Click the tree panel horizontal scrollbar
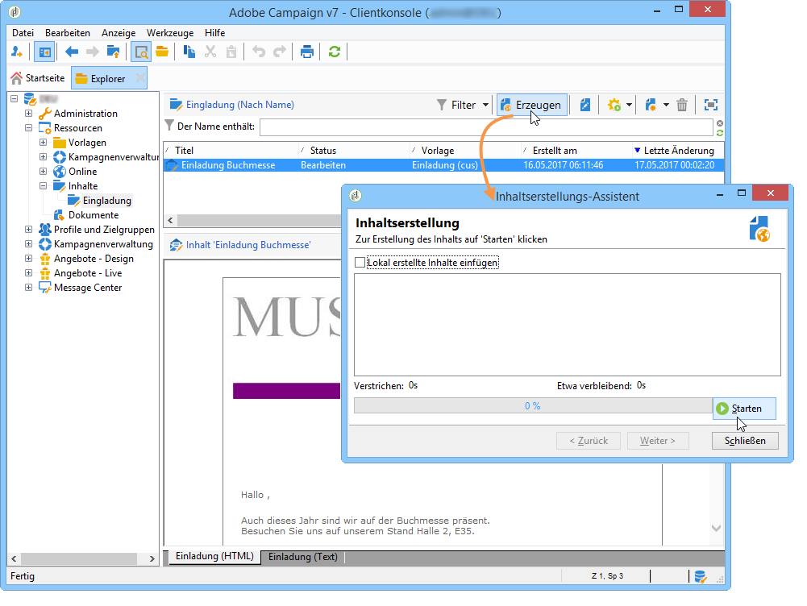This screenshot has height=606, width=807. [79, 558]
